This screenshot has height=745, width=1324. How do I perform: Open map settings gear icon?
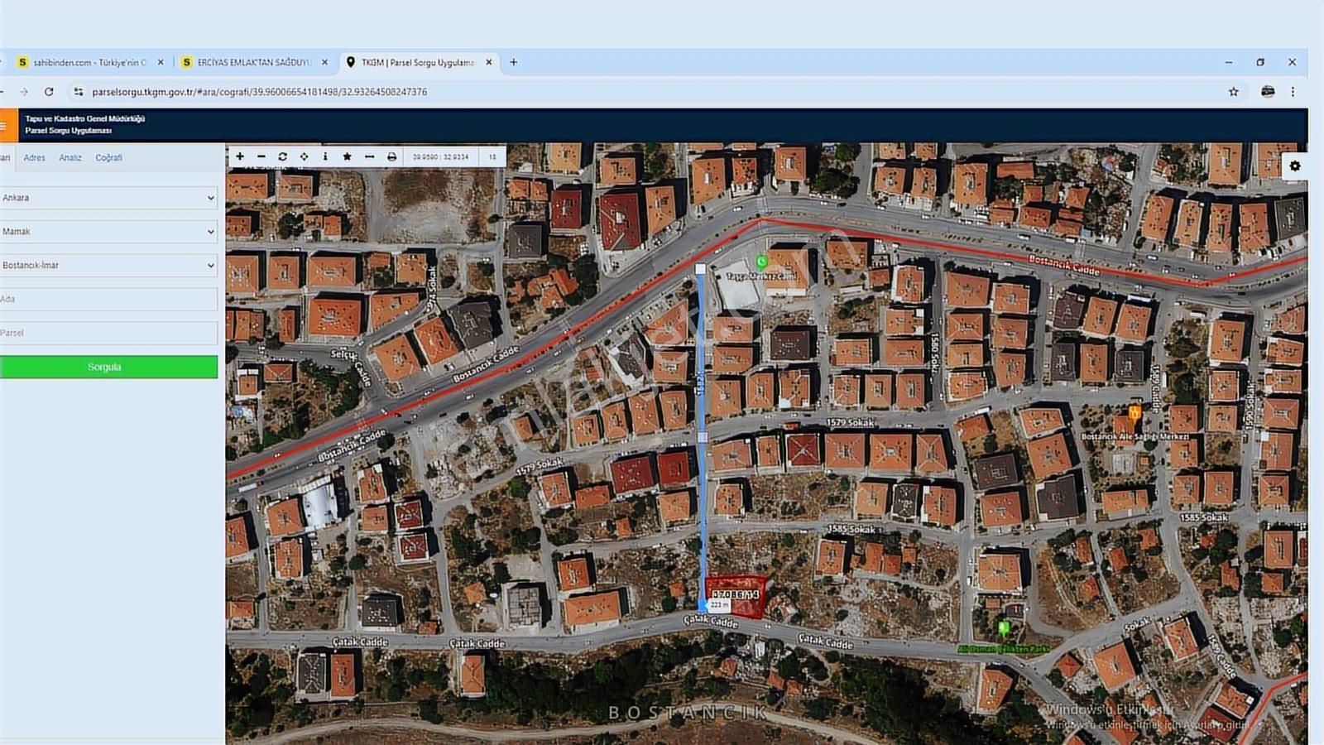point(1295,166)
